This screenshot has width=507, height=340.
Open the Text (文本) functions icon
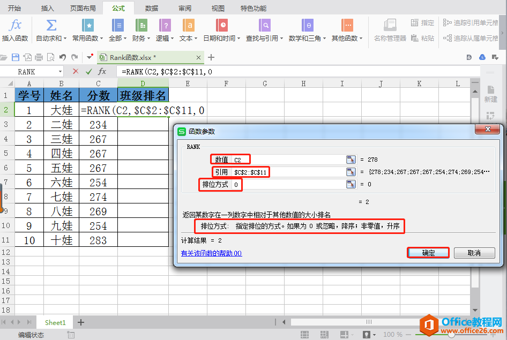(189, 25)
